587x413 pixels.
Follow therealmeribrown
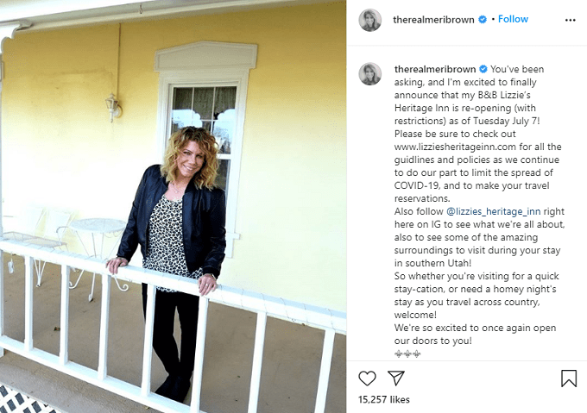513,19
